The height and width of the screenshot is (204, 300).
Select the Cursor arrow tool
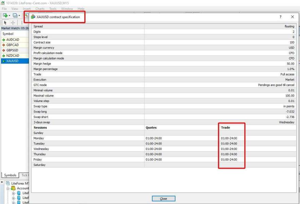(x=5, y=22)
